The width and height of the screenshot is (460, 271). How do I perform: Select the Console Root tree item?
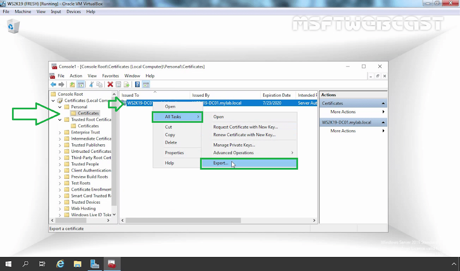(x=70, y=94)
